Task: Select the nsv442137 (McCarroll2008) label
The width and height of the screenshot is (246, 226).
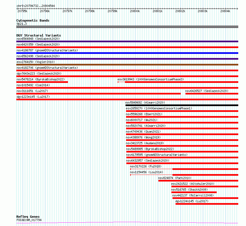Action: click(193, 195)
